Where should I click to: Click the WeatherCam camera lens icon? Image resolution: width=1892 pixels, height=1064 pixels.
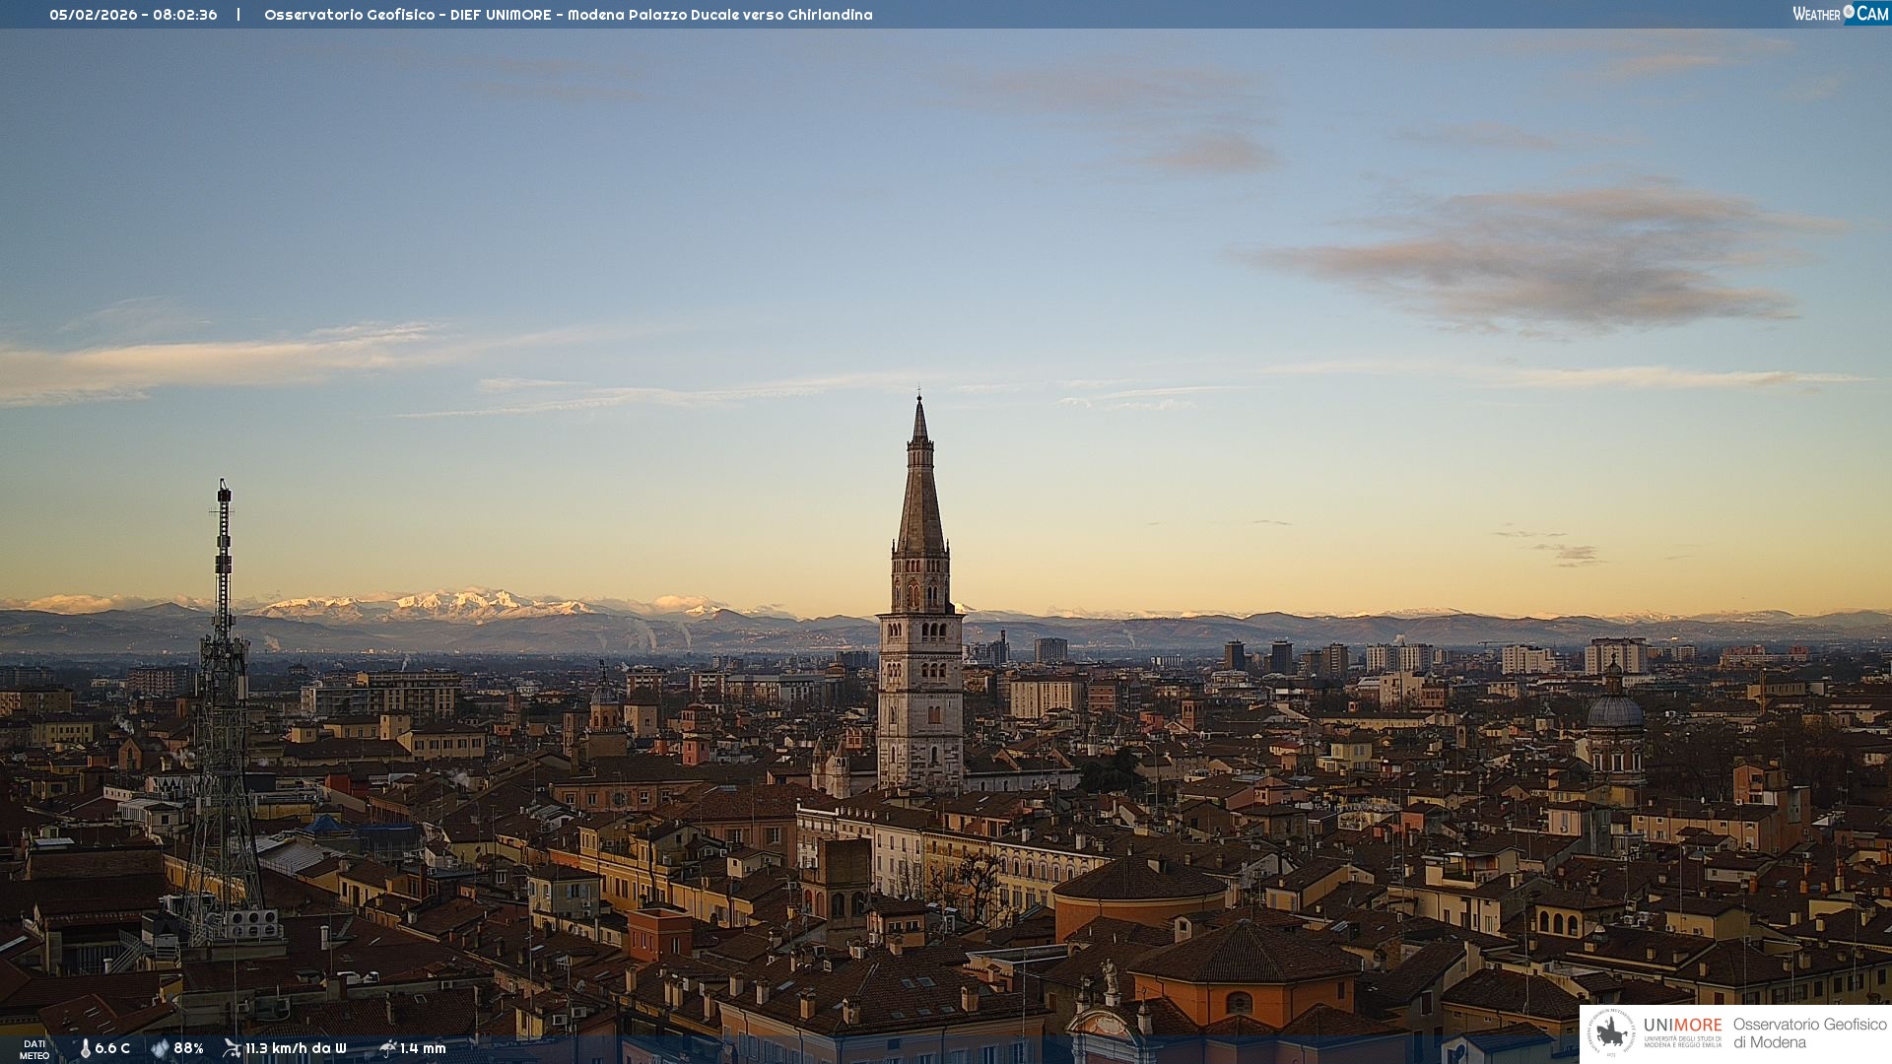1849,12
